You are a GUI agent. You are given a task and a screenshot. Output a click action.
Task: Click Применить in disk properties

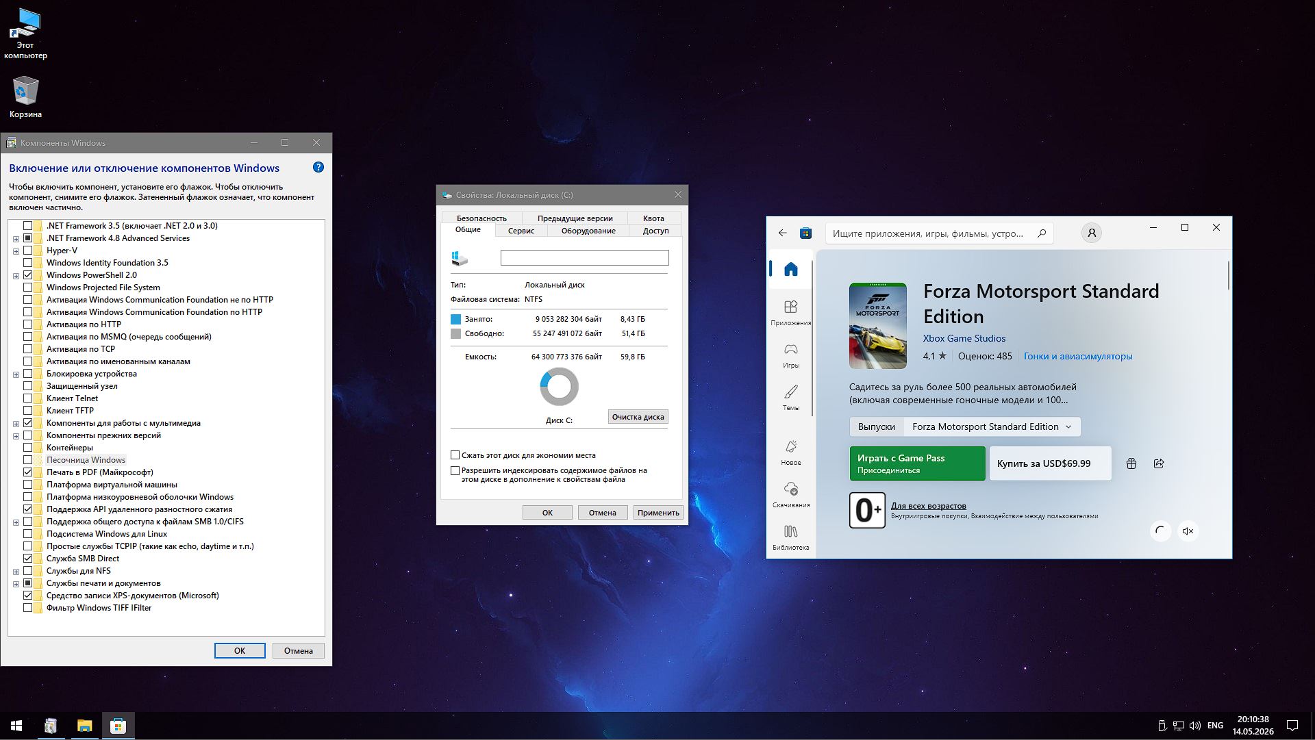tap(658, 513)
